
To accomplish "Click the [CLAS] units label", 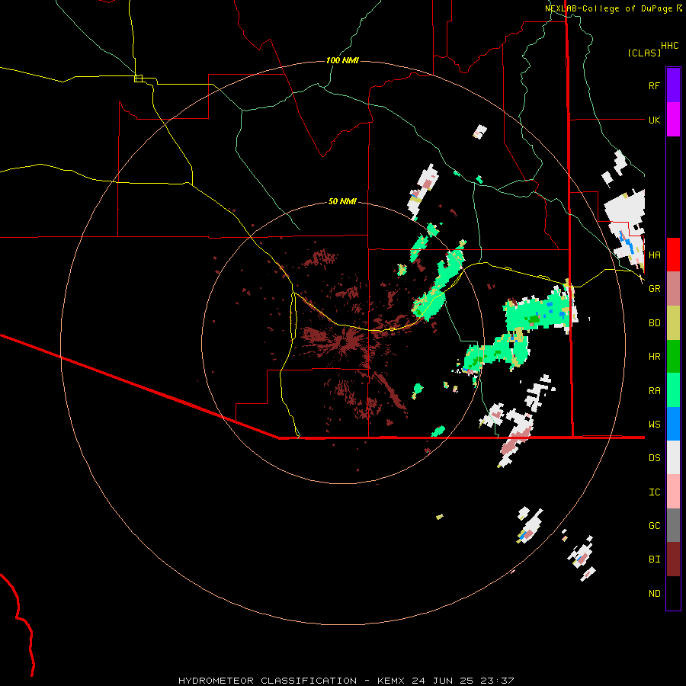I will (644, 53).
